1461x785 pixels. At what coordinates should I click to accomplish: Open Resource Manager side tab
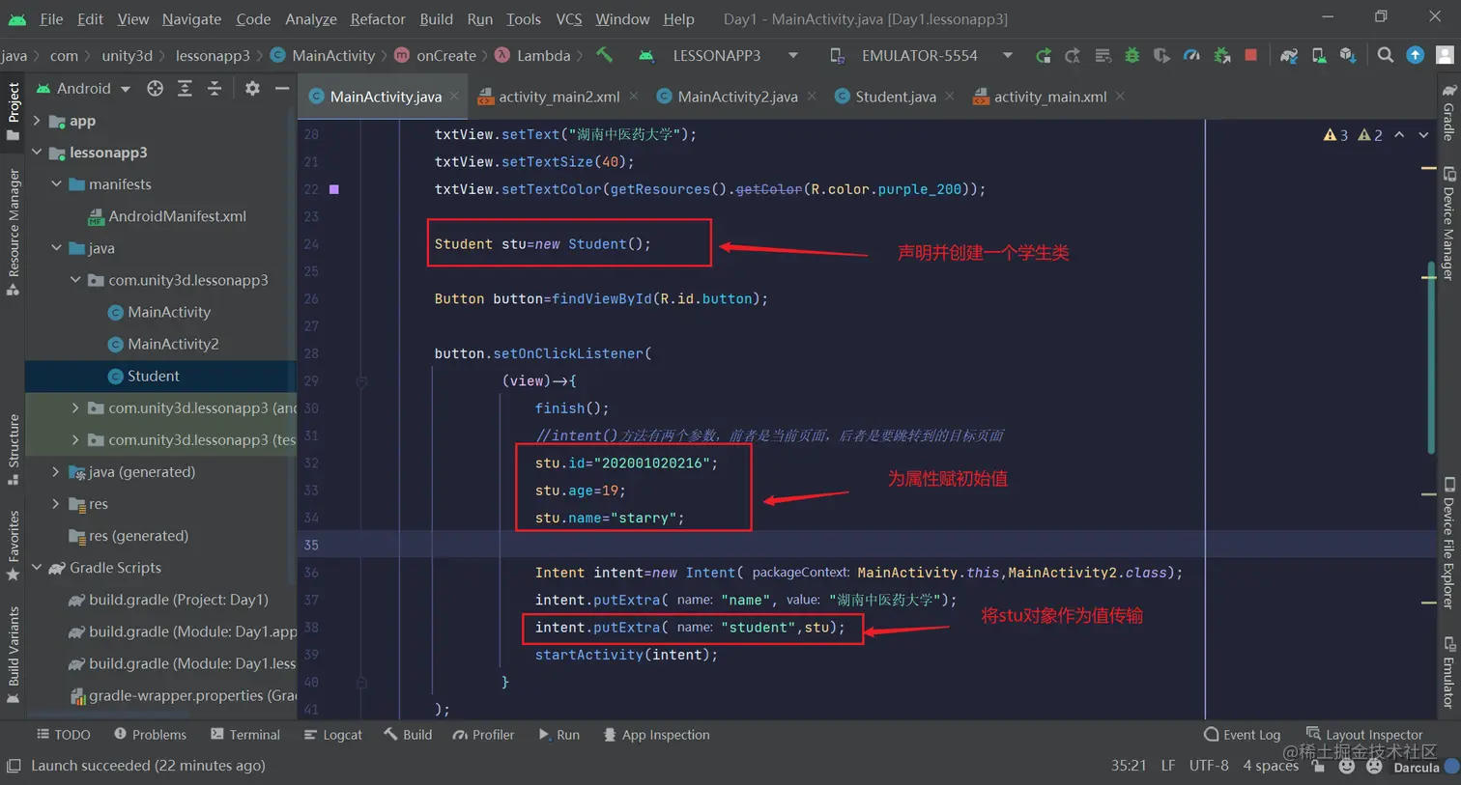[13, 232]
